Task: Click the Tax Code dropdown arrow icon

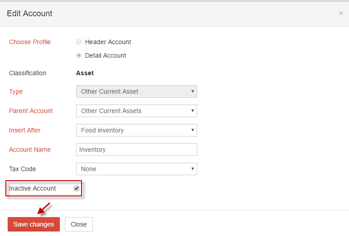Action: [x=193, y=169]
